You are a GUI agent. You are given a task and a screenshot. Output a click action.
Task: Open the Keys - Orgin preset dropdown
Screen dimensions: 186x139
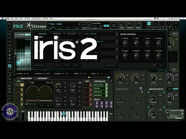(64, 24)
